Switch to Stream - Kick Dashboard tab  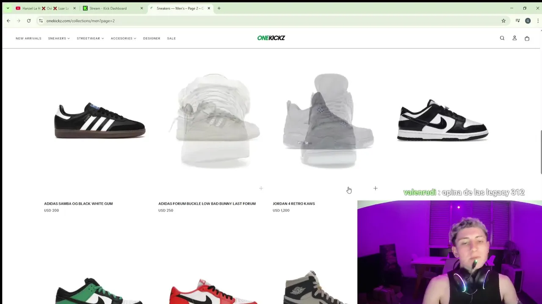click(112, 8)
